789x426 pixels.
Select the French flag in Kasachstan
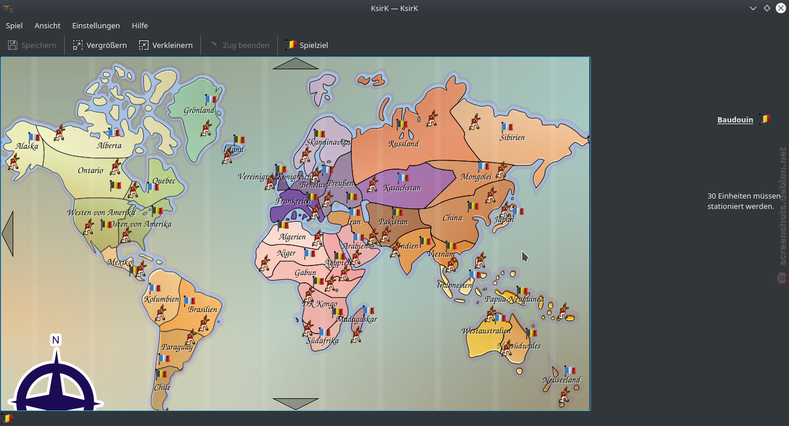[x=403, y=177]
